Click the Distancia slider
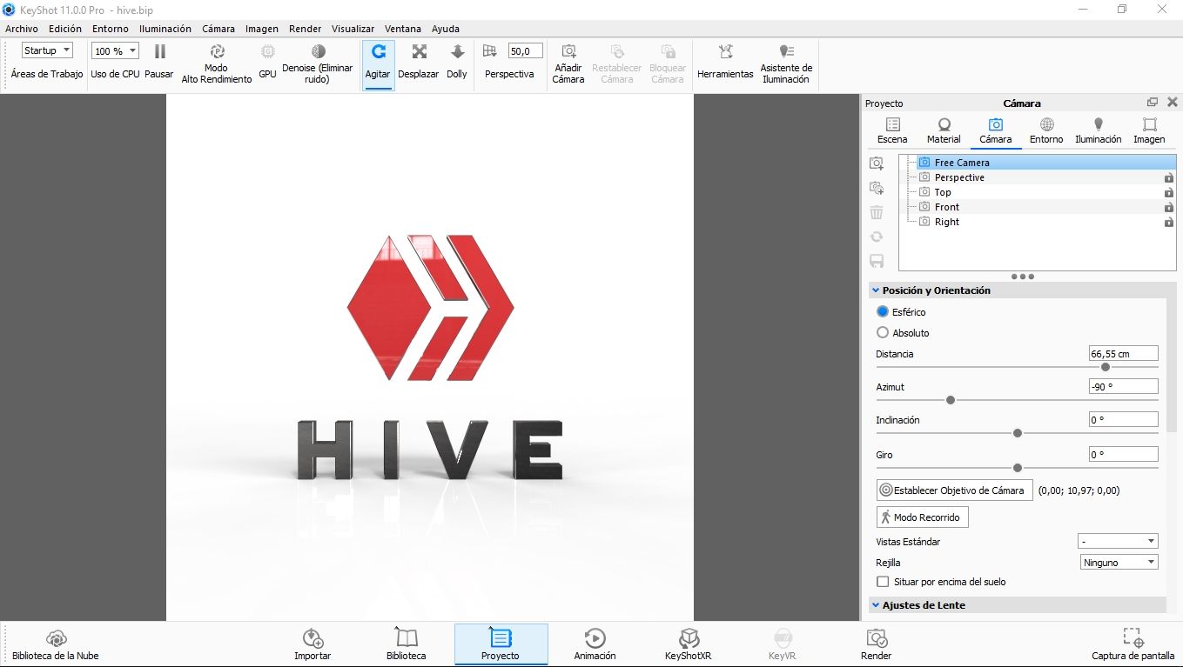This screenshot has height=667, width=1183. (1017, 367)
